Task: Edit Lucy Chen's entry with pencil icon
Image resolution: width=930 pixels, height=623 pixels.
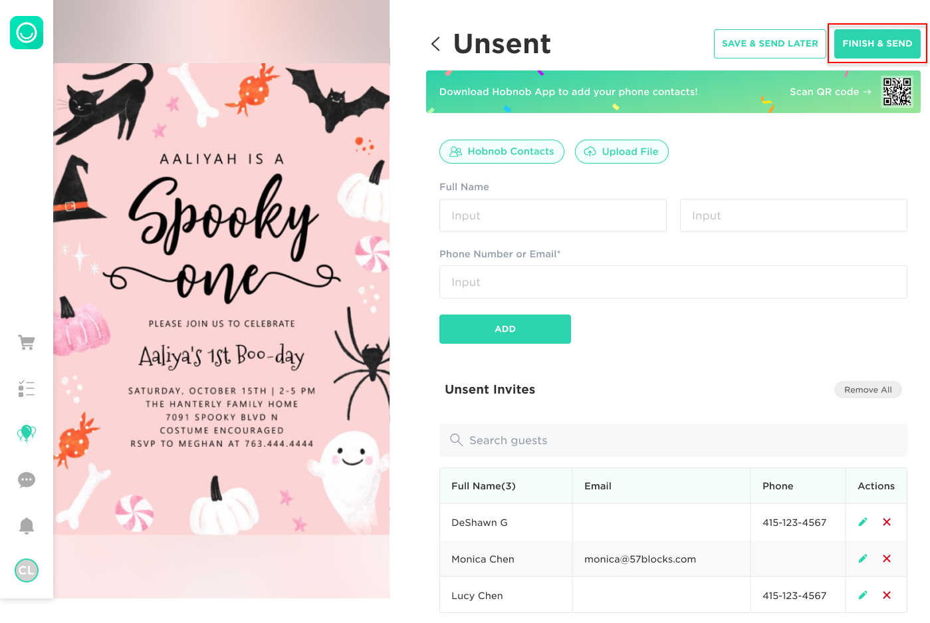Action: point(863,595)
